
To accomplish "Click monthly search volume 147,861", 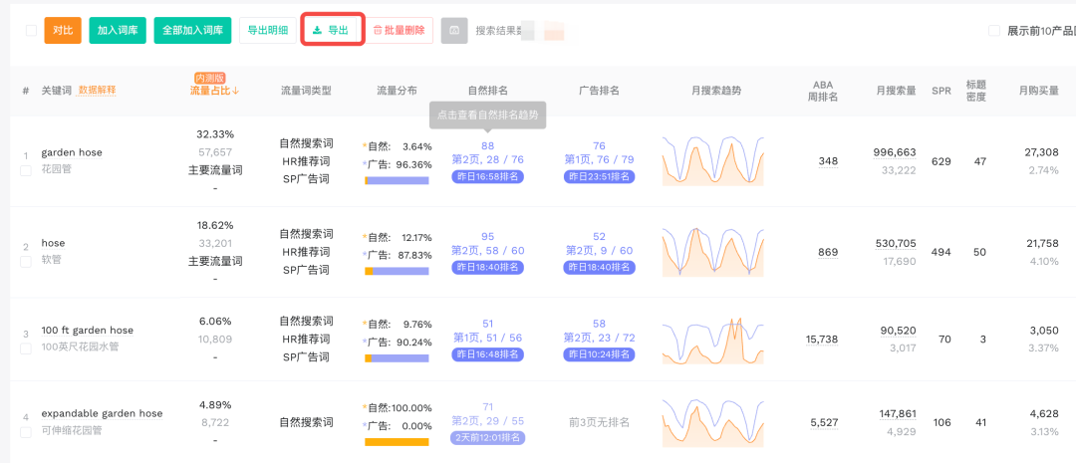I will point(898,413).
